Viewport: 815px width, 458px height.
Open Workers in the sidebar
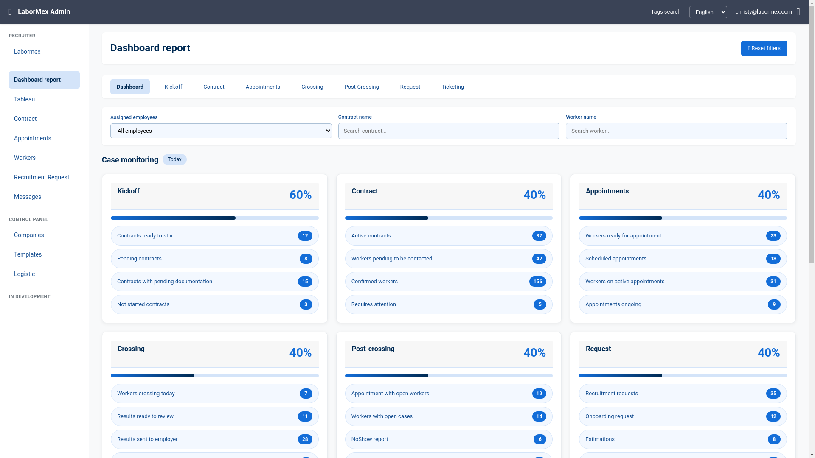click(44, 158)
